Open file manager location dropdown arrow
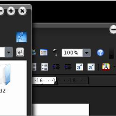Image resolution: width=116 pixels, height=116 pixels. click(9, 52)
